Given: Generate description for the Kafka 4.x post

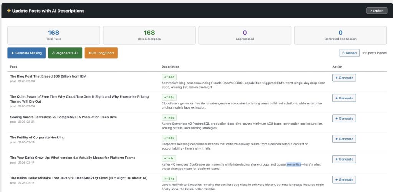Looking at the screenshot, I should click(x=344, y=159).
